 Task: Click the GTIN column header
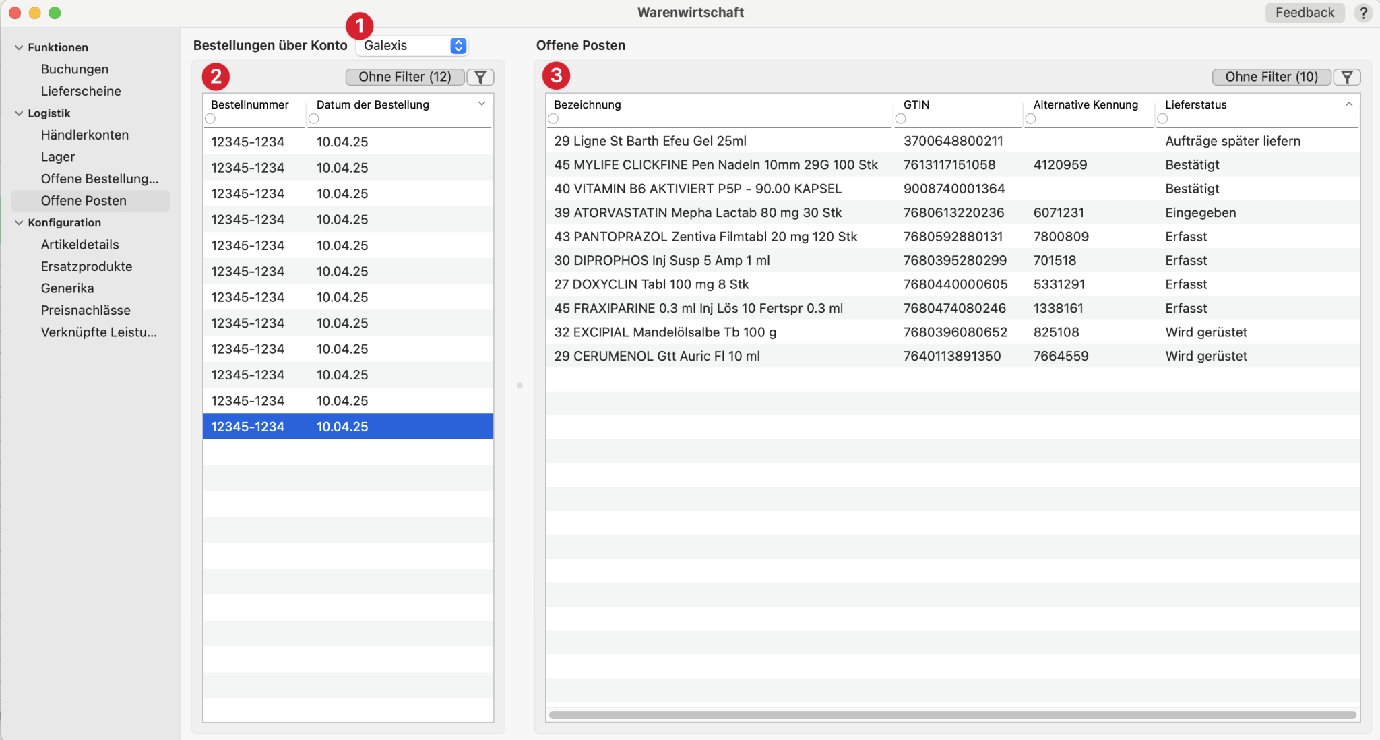916,104
